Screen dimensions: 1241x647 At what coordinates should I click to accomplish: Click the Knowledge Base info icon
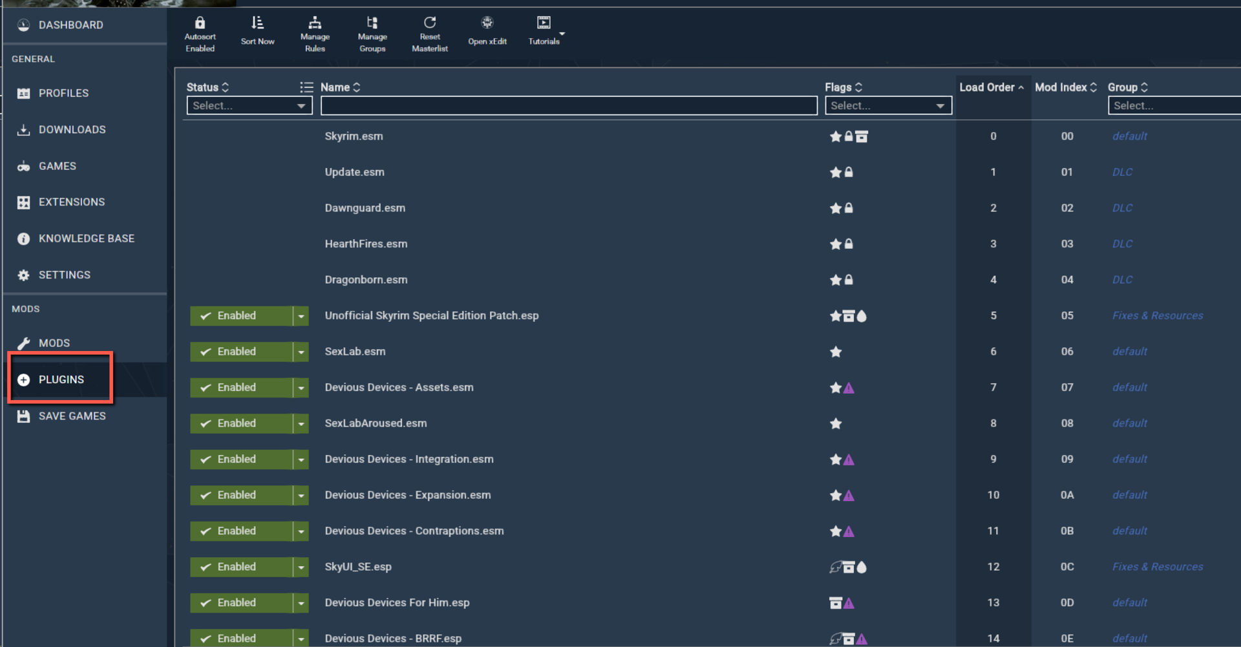pyautogui.click(x=23, y=239)
